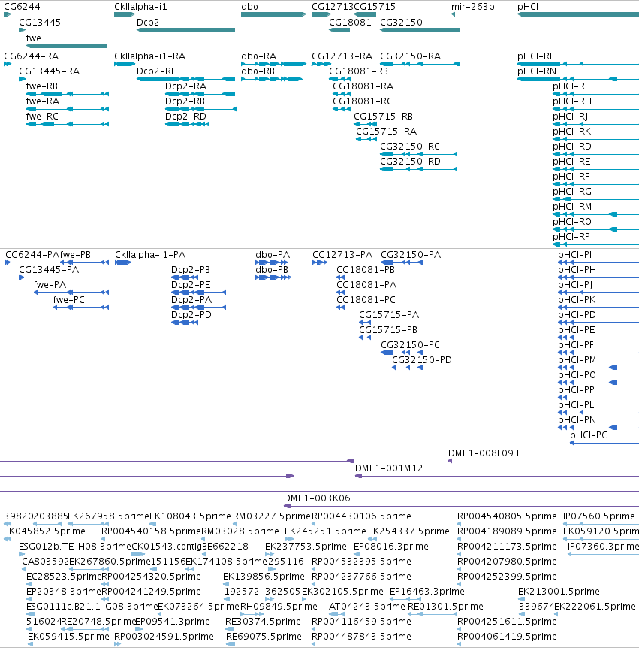This screenshot has height=648, width=639.
Task: Click the pHCl-PO label
Action: (577, 375)
